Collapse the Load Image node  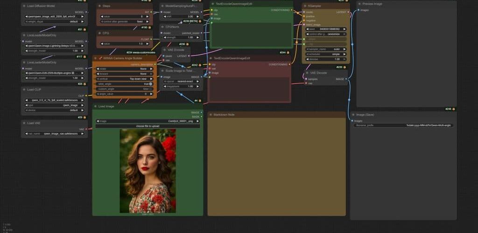tap(95, 106)
